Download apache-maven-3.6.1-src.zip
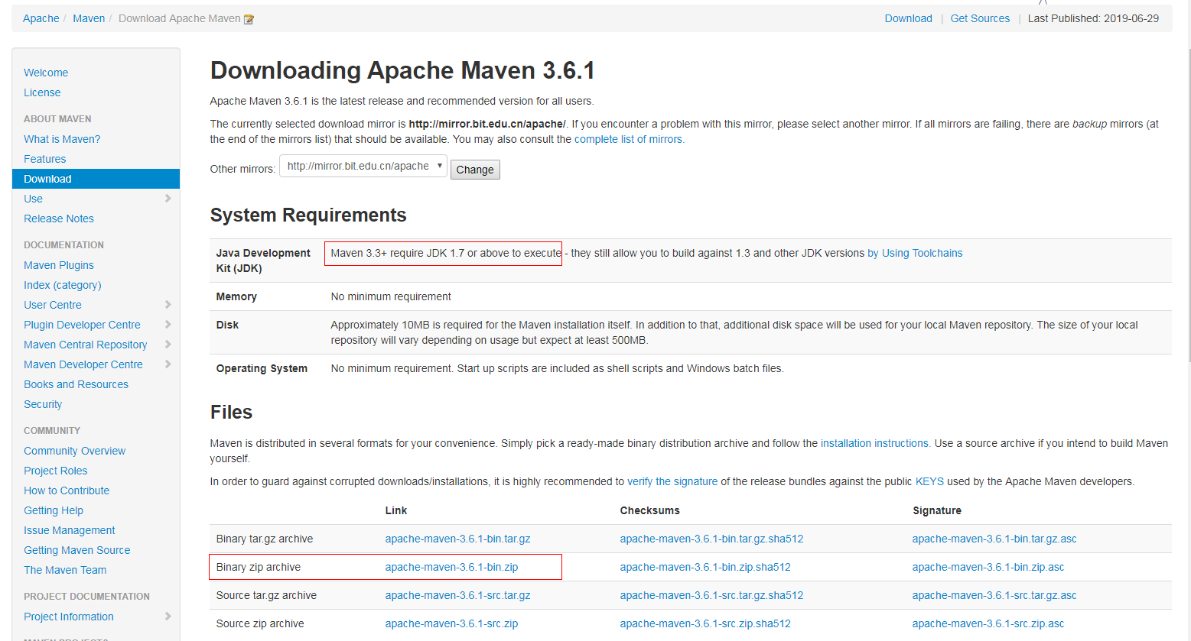This screenshot has height=641, width=1191. tap(451, 623)
